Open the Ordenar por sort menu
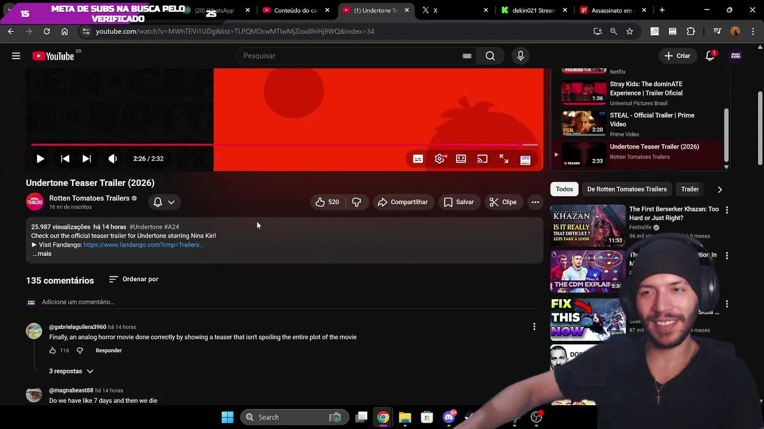Viewport: 764px width, 429px height. 134,279
